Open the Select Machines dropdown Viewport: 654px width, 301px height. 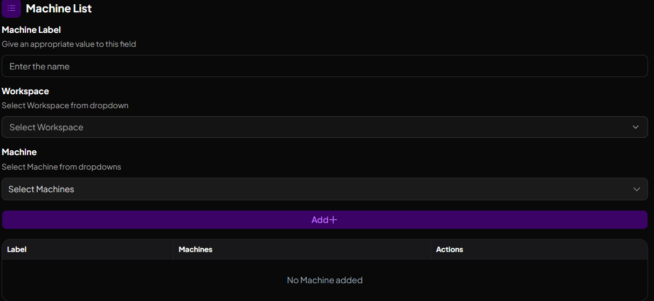click(325, 189)
